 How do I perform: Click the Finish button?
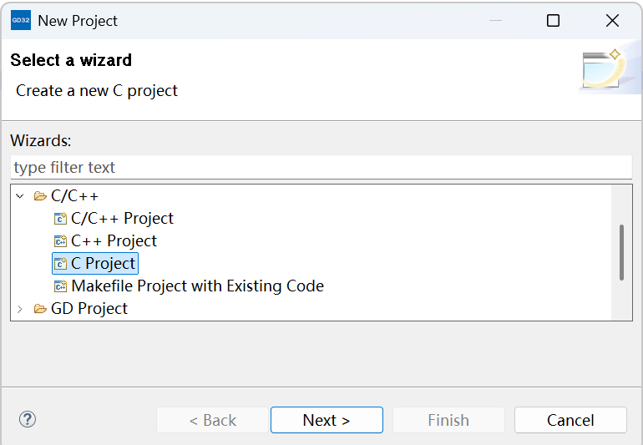(448, 420)
